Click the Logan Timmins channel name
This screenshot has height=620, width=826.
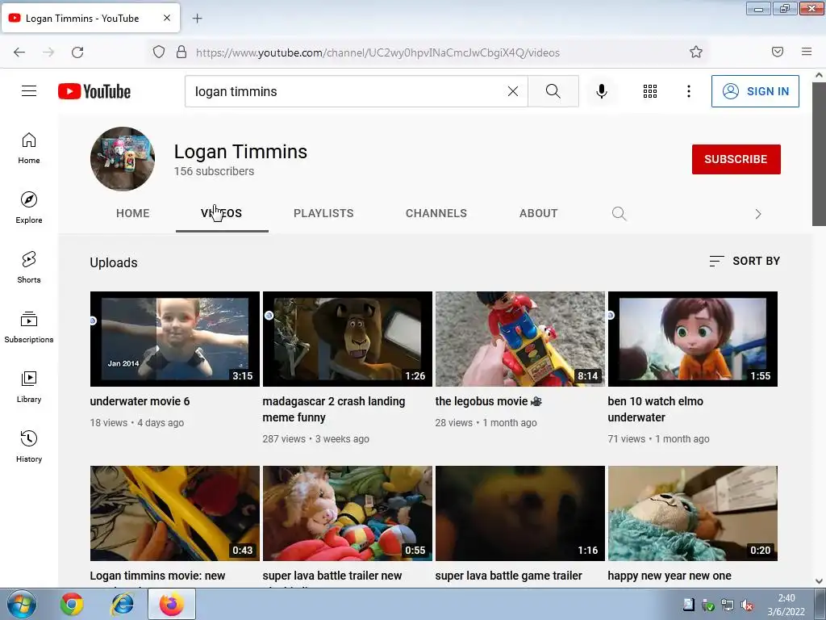240,152
